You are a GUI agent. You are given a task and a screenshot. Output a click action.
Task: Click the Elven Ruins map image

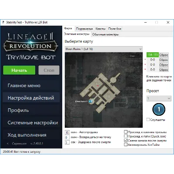104,90
